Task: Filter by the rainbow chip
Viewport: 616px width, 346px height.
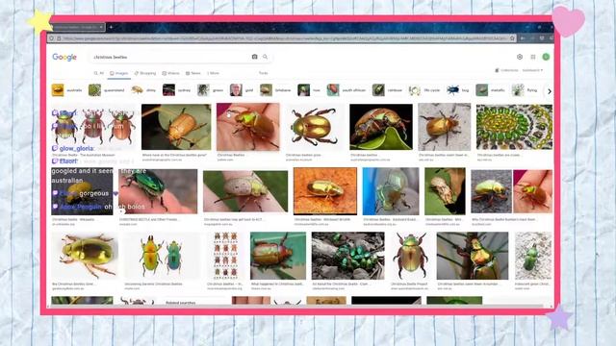Action: click(x=388, y=89)
